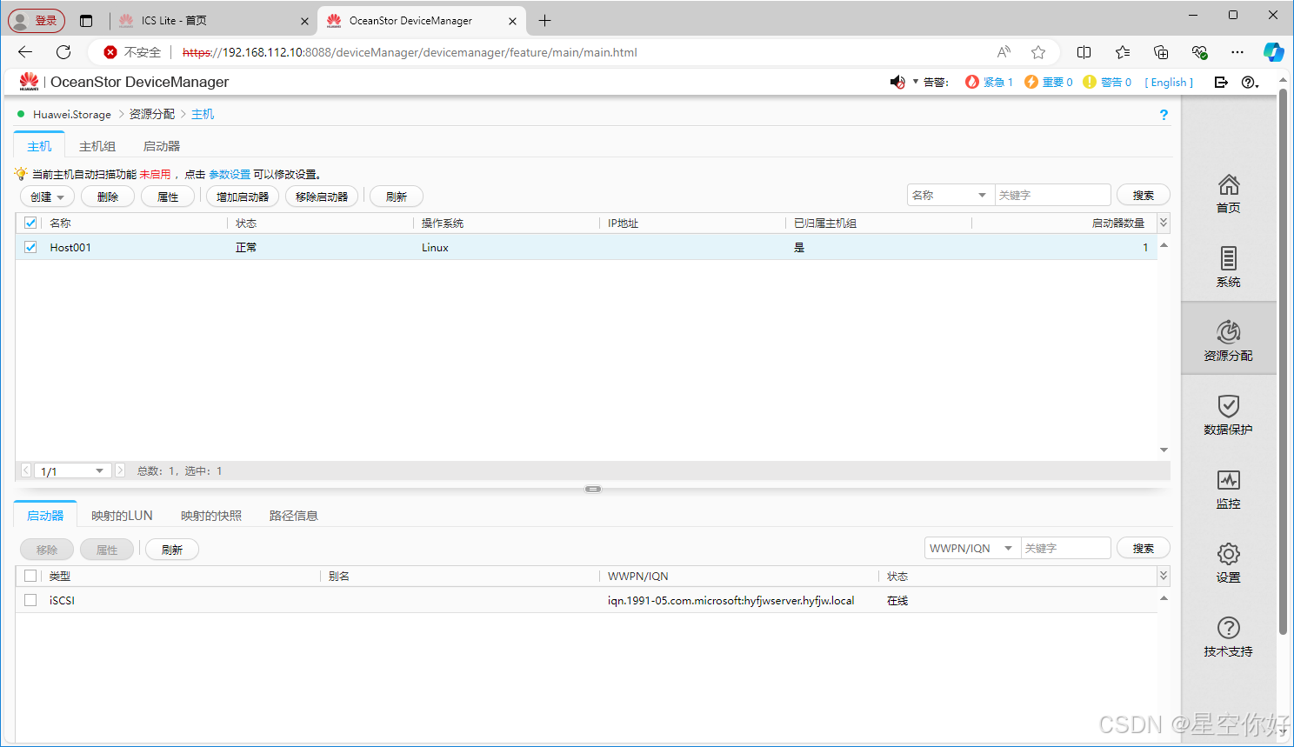The height and width of the screenshot is (747, 1294).
Task: Open browser split screen icon
Action: tap(1084, 52)
